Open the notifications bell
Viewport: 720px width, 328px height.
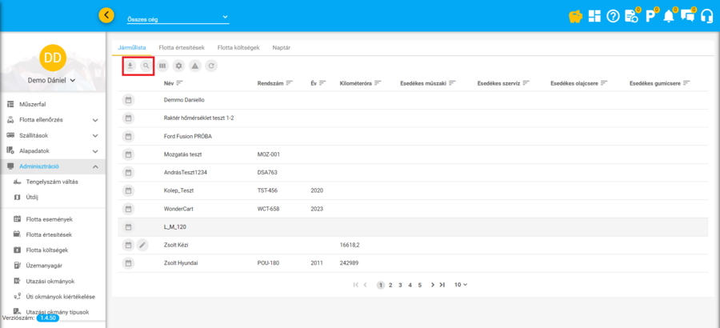[669, 16]
